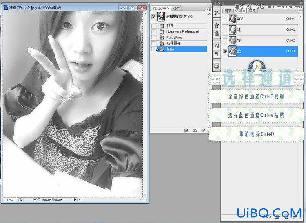
Task: Click History panel scroll up arrow
Action: tap(209, 14)
